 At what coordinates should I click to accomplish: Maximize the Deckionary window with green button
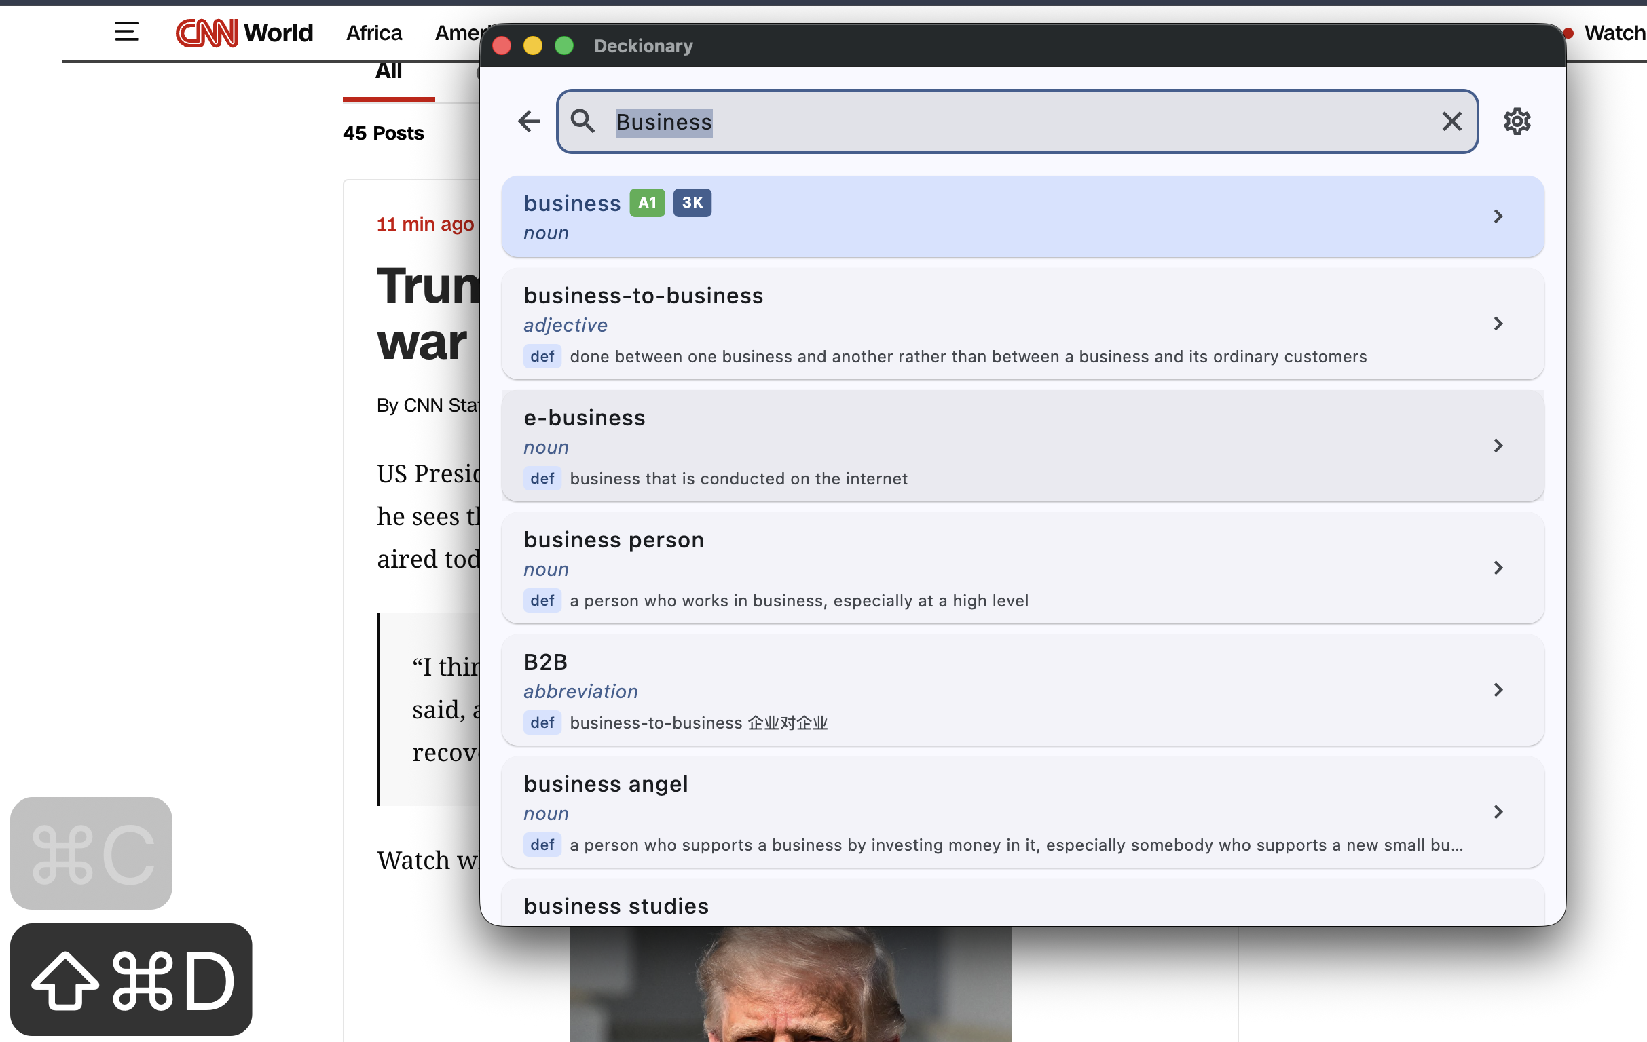coord(564,45)
